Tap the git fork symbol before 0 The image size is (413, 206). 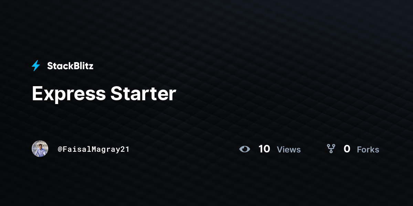tap(331, 149)
